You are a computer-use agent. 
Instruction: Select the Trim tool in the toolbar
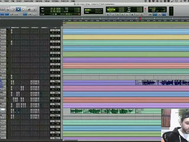[13, 9]
